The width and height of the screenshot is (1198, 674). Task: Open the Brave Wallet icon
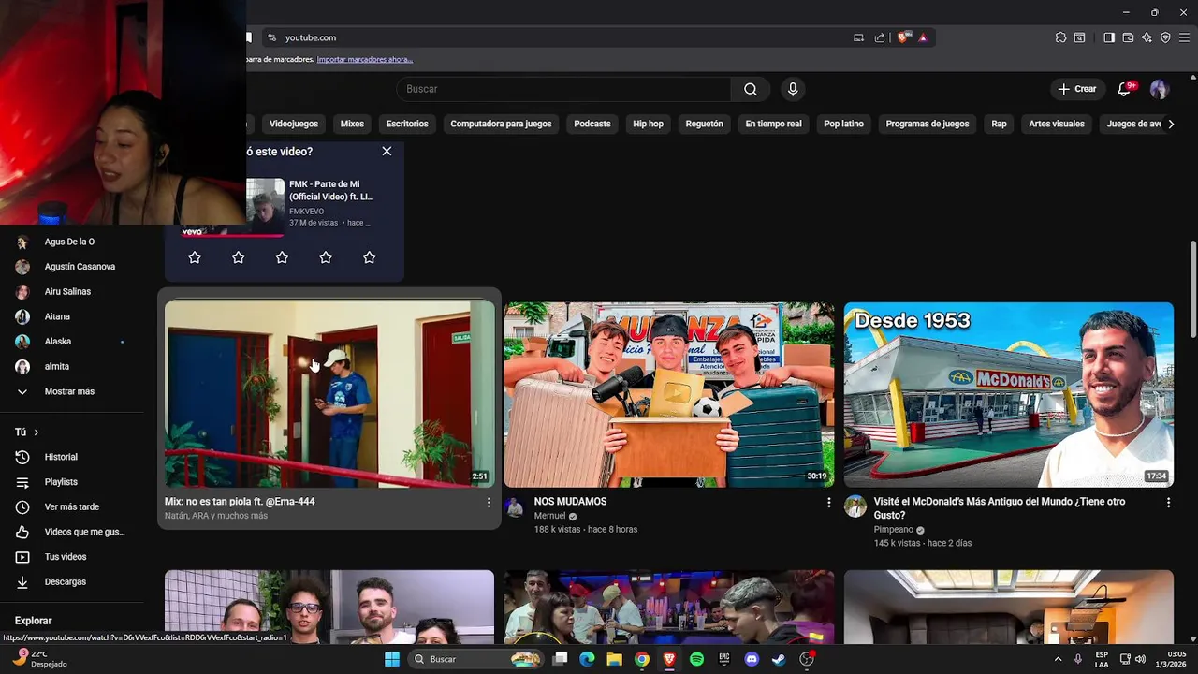coord(1128,37)
